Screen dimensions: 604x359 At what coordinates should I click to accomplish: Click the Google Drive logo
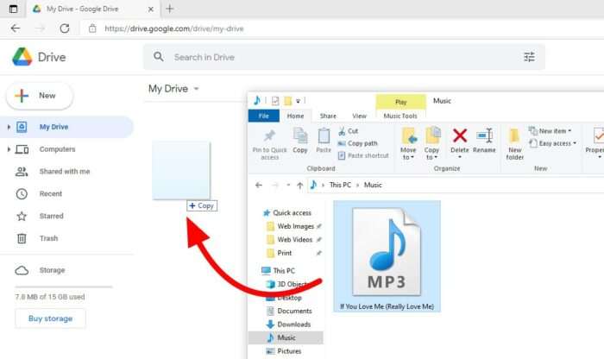tap(22, 57)
